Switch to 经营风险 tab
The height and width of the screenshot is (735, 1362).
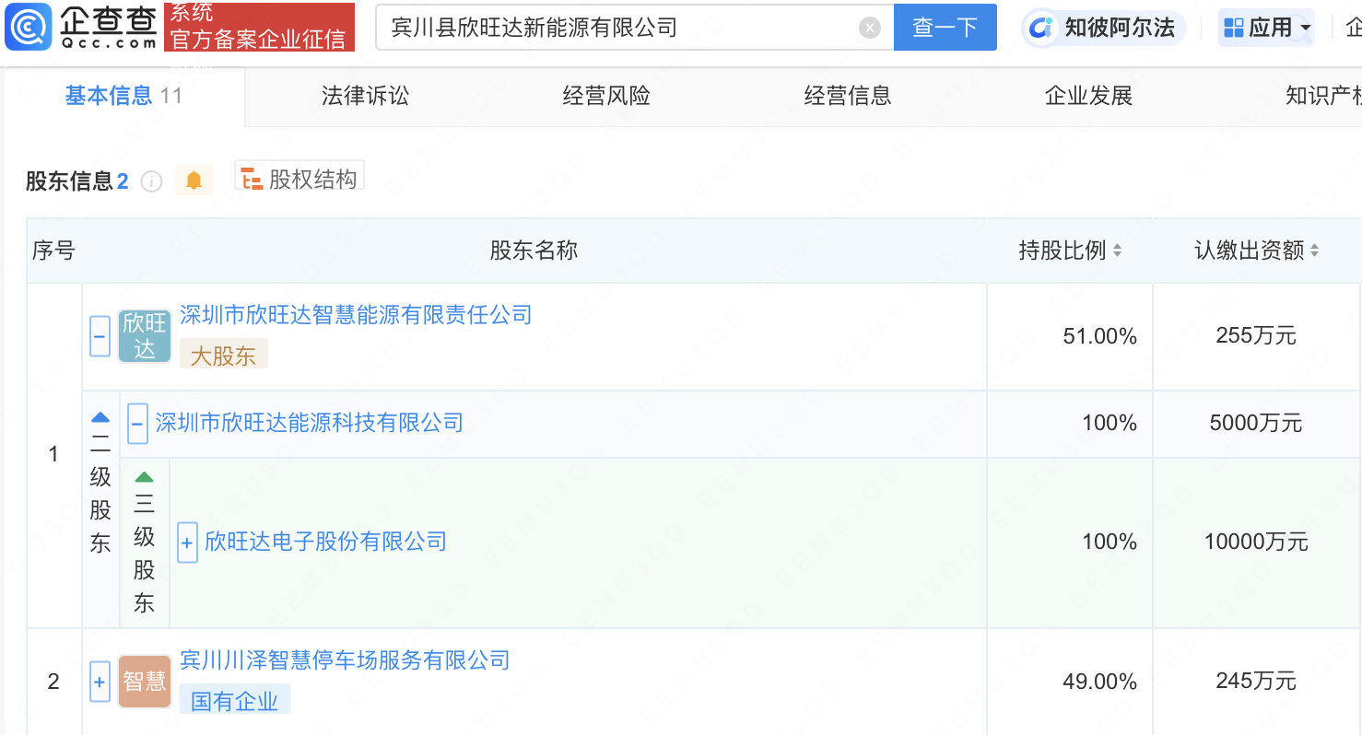[606, 96]
